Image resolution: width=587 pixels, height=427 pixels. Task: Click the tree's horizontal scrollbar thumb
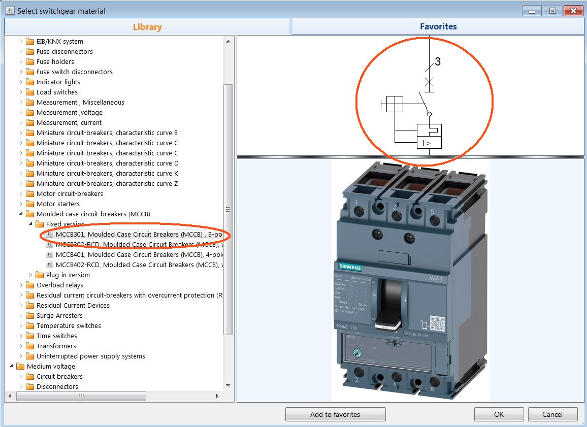pos(81,397)
